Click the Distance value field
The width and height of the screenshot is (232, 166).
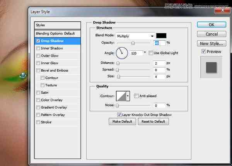pyautogui.click(x=159, y=63)
